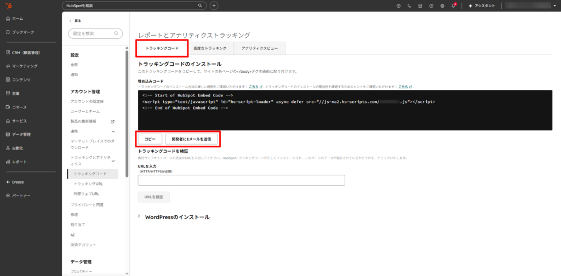Open 割り当て settings
Image resolution: width=561 pixels, height=276 pixels.
click(x=78, y=225)
